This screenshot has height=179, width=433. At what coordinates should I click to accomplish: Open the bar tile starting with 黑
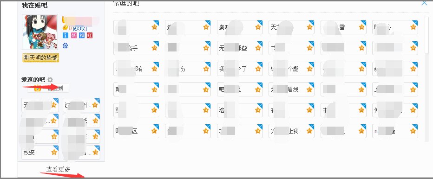[136, 110]
